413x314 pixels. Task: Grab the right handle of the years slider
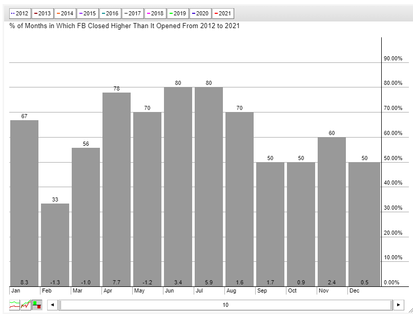click(x=391, y=305)
